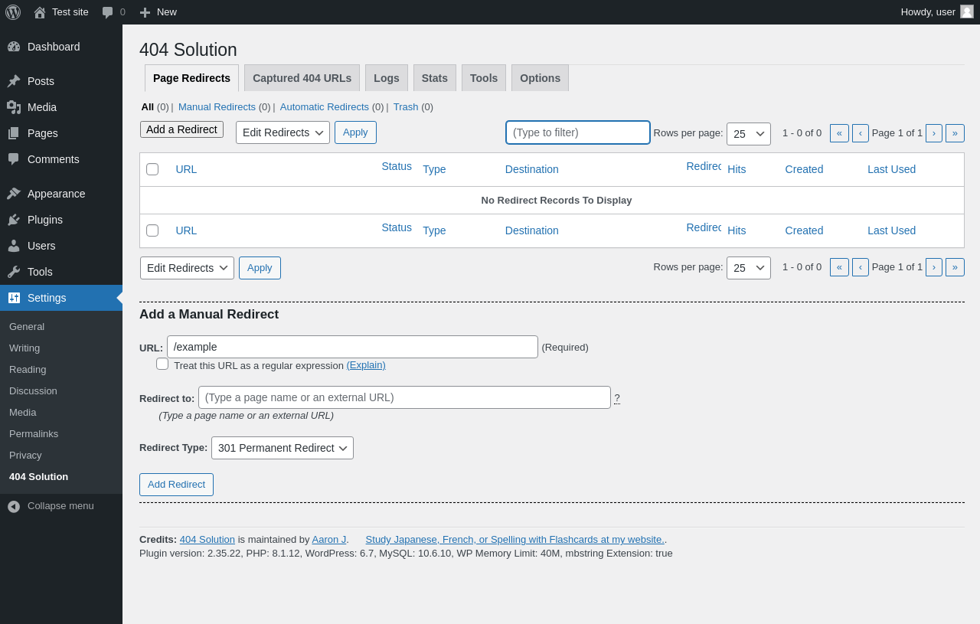Open the top Rows per page dropdown
Image resolution: width=980 pixels, height=624 pixels.
click(748, 134)
